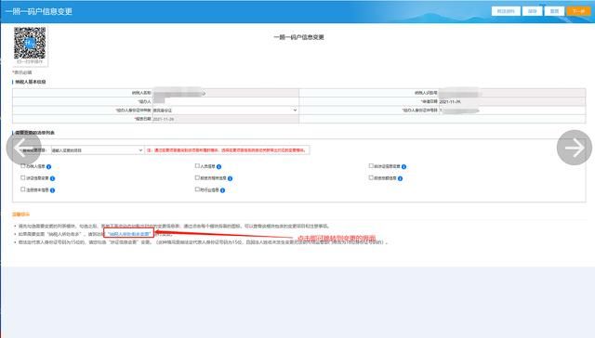Viewport: 595px width, 338px height.
Task: Click the leftmost white button in the header
Action: click(506, 11)
